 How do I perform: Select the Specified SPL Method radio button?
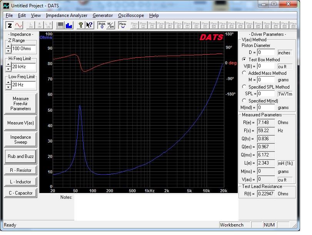[244, 87]
